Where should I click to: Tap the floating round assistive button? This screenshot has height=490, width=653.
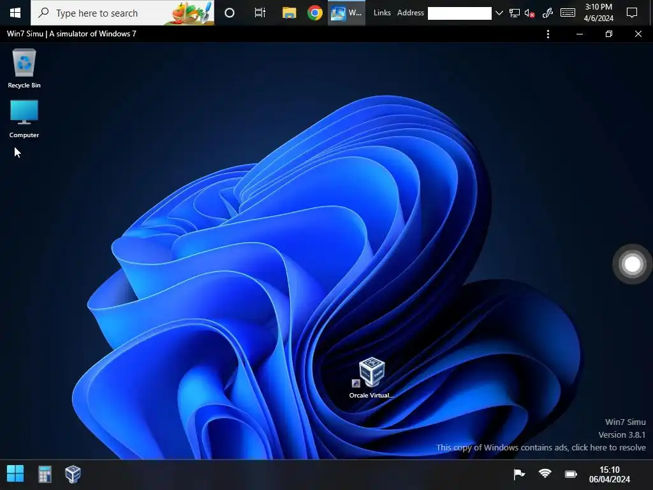point(632,264)
